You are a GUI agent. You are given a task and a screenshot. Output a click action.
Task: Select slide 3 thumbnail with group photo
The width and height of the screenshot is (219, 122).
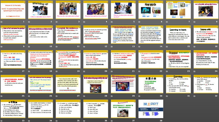tap(68, 10)
